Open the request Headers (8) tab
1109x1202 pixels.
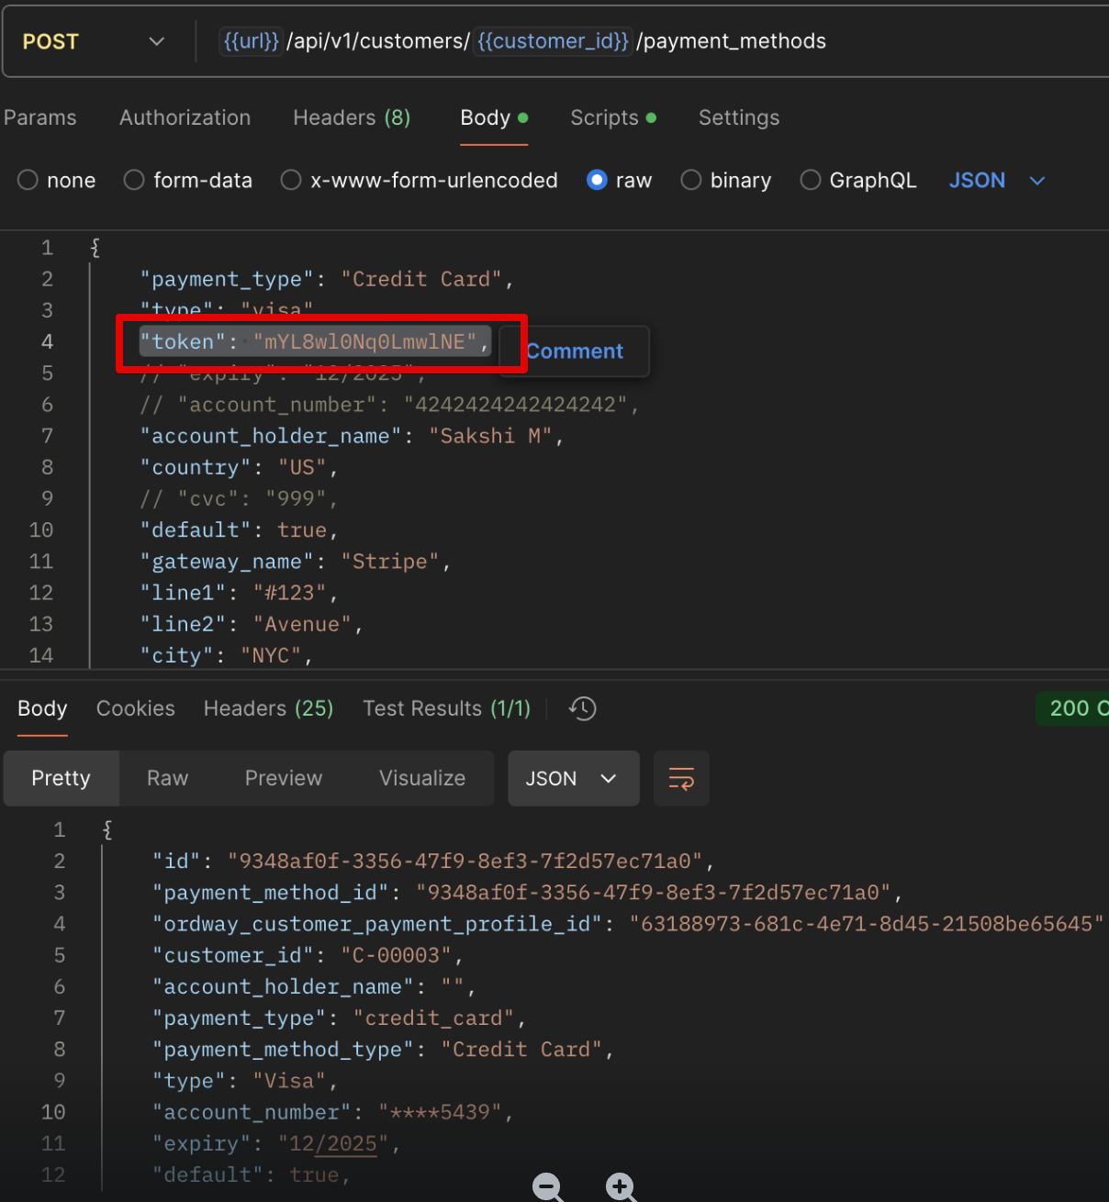click(352, 117)
